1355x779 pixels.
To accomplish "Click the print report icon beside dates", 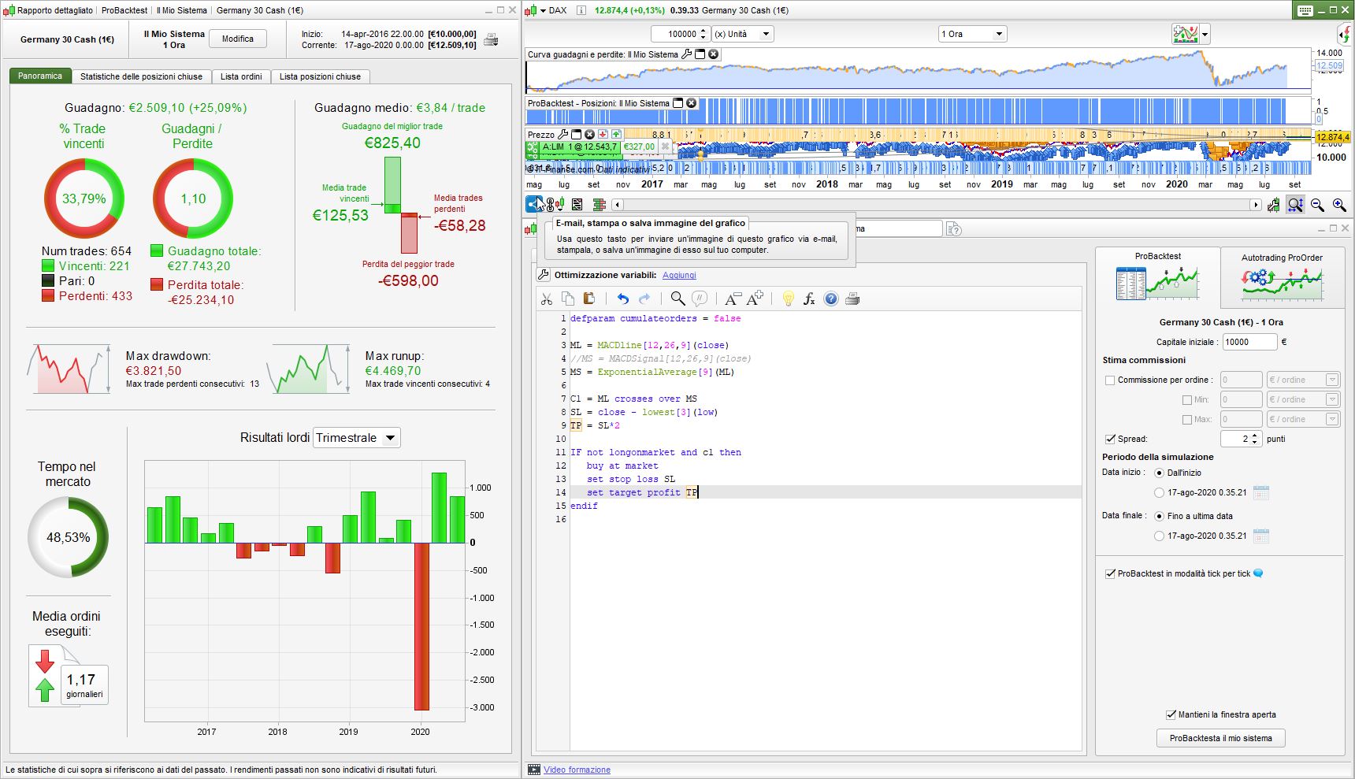I will click(491, 39).
